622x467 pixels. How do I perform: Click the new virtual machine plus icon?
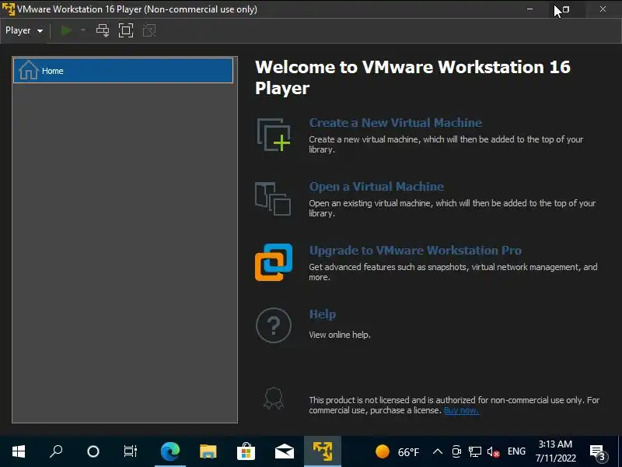click(274, 135)
